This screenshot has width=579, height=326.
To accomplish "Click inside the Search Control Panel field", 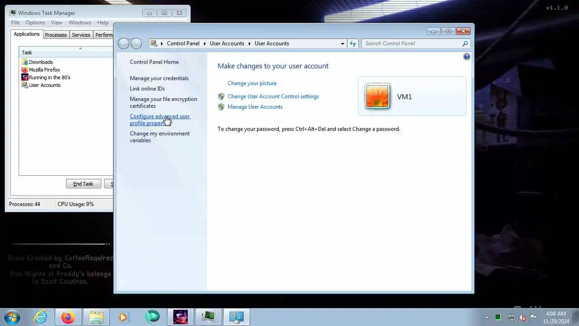I will pos(412,43).
